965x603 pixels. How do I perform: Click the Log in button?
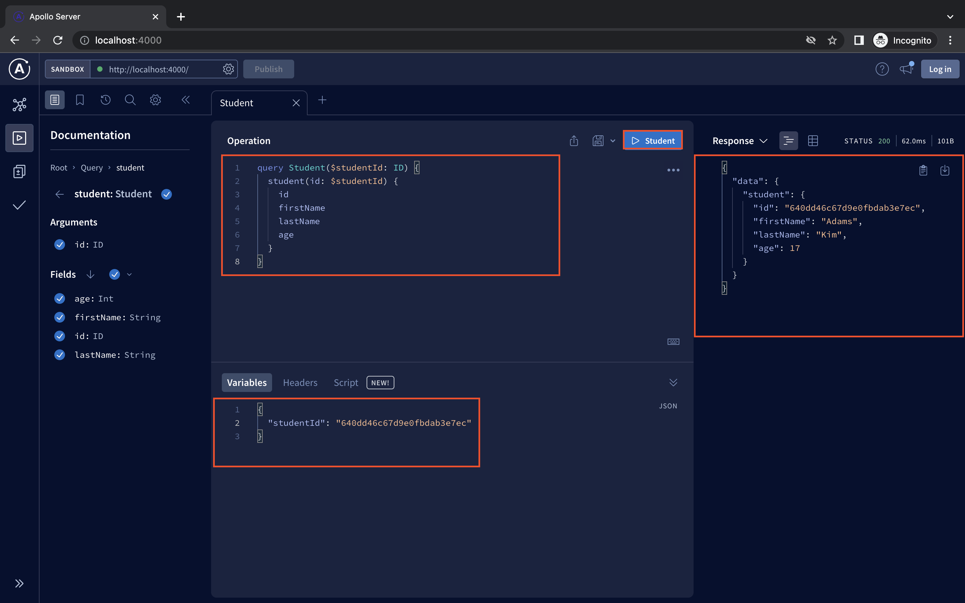click(940, 69)
